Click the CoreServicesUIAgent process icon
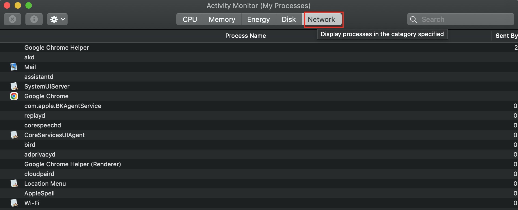Viewport: 518px width, 210px height. pos(14,135)
